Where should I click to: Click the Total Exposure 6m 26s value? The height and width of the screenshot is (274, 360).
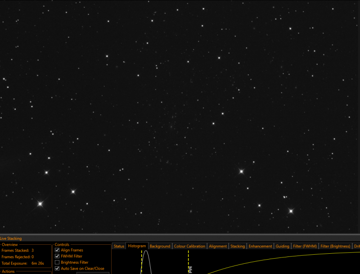[x=38, y=263]
